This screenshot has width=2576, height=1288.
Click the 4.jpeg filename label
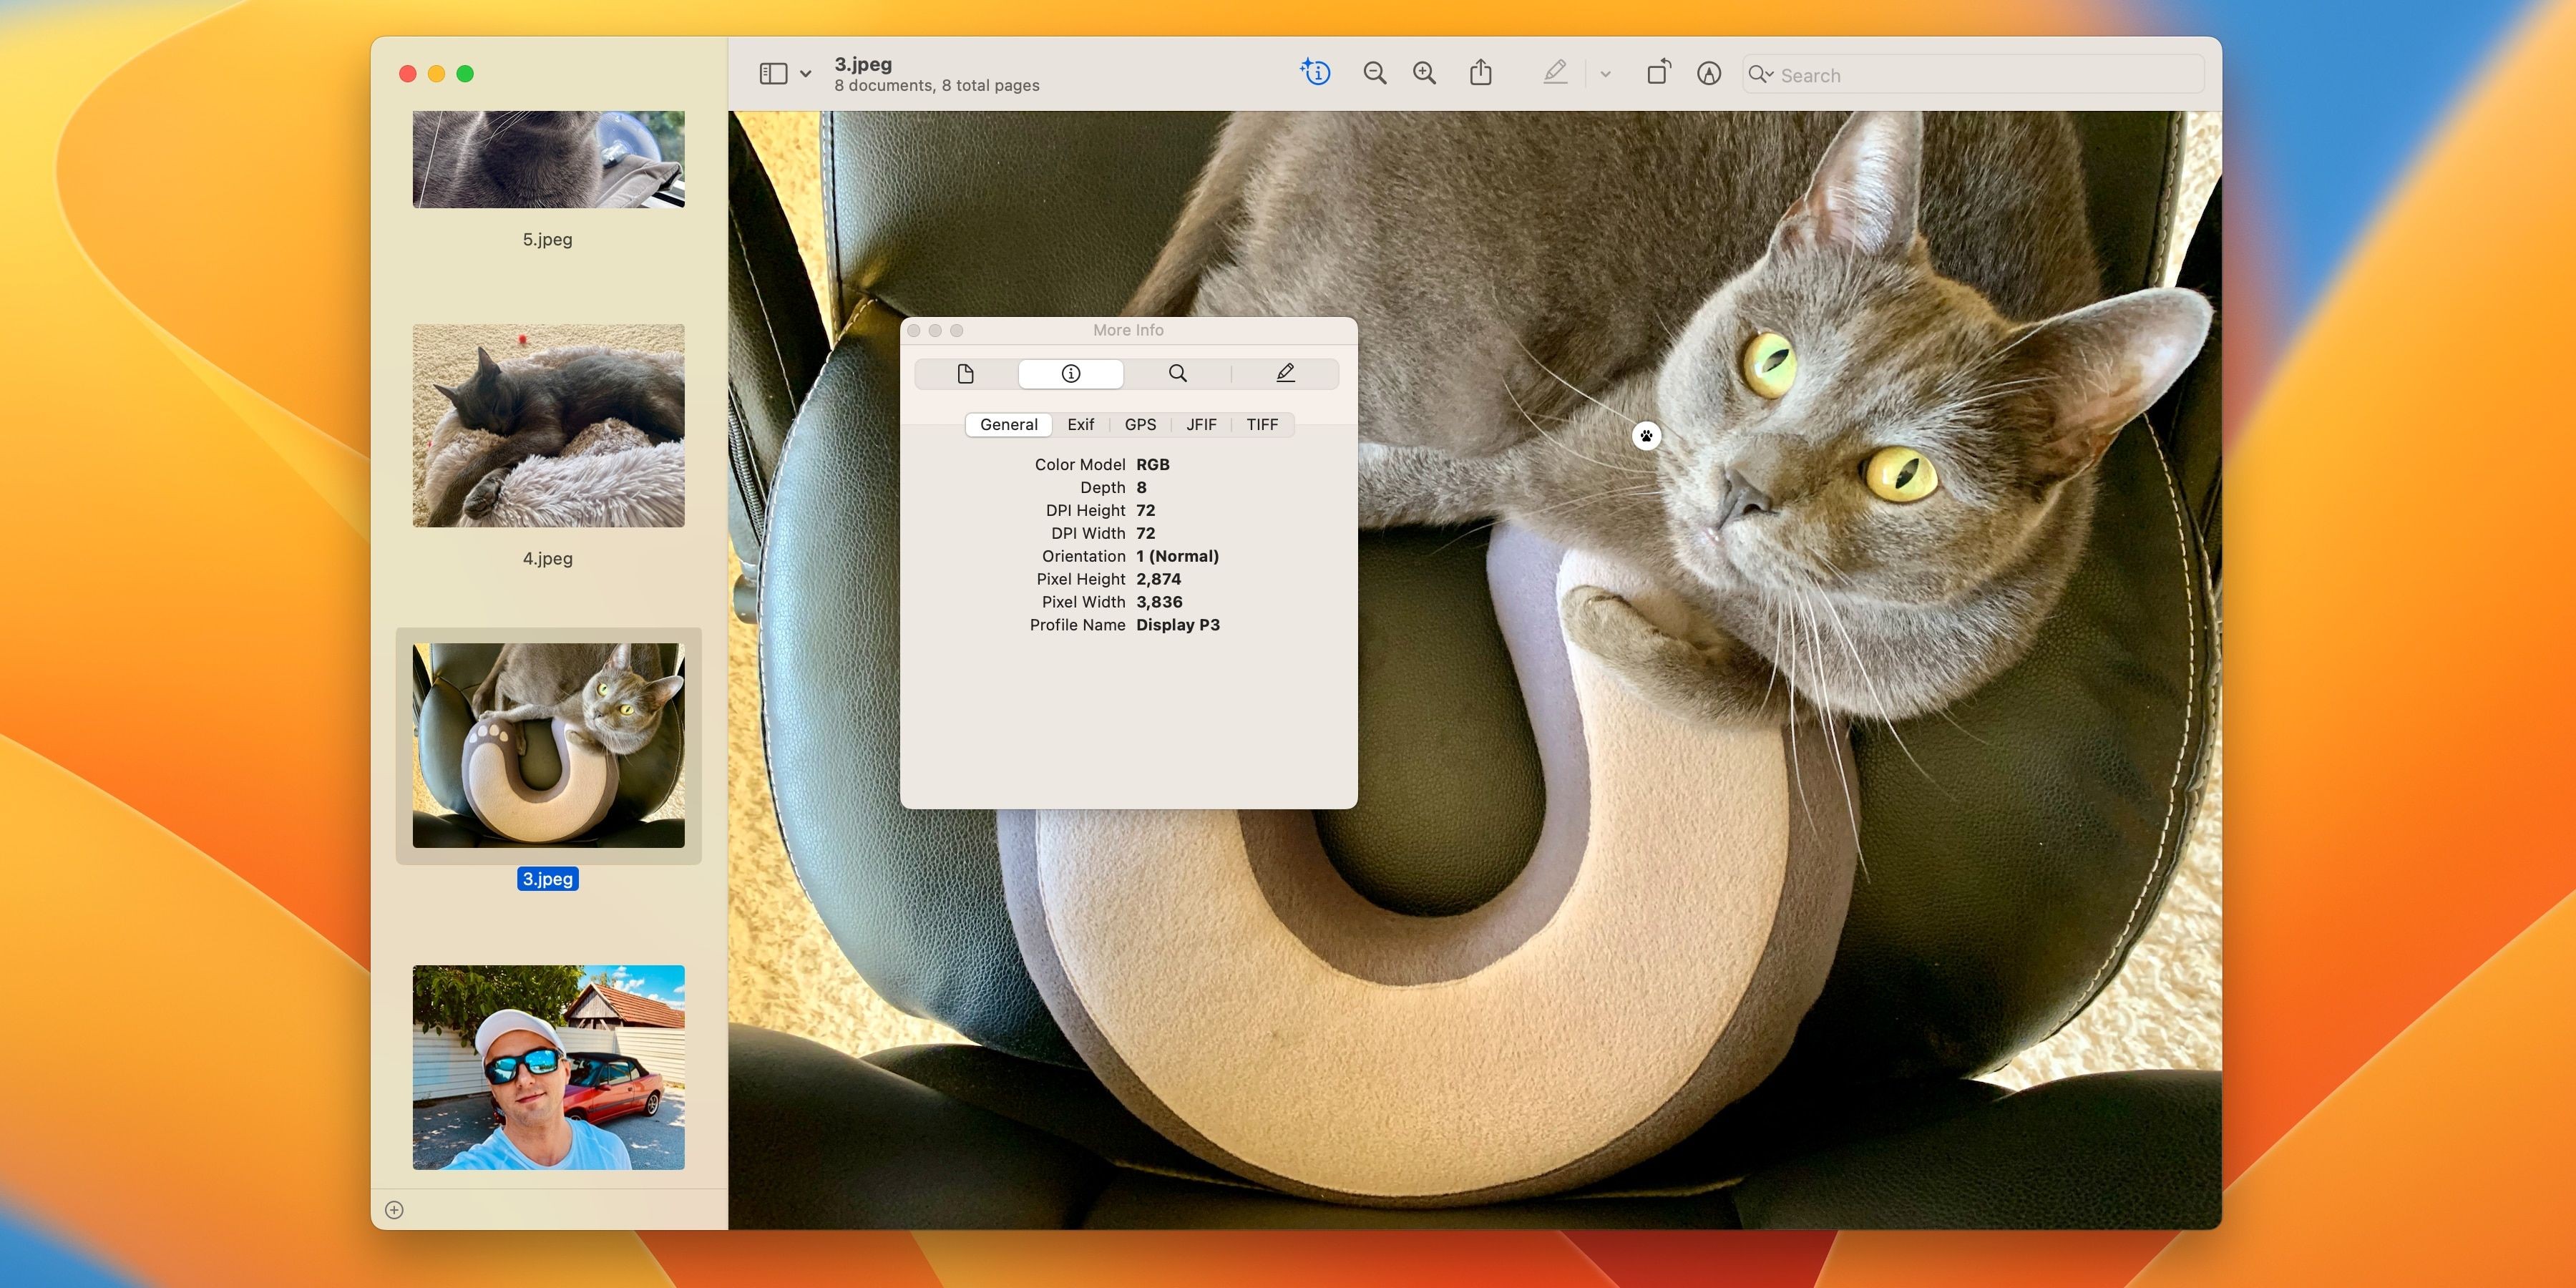click(x=548, y=559)
